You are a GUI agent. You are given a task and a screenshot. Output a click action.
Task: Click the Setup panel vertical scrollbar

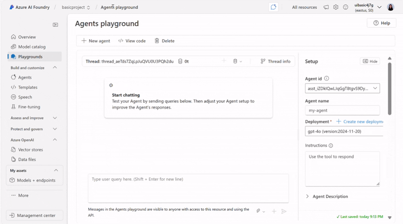click(390, 89)
